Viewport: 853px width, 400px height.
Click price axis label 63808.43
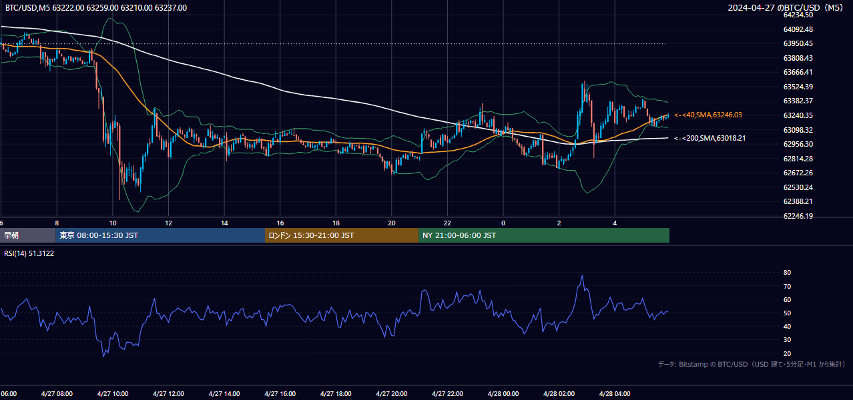pyautogui.click(x=798, y=58)
